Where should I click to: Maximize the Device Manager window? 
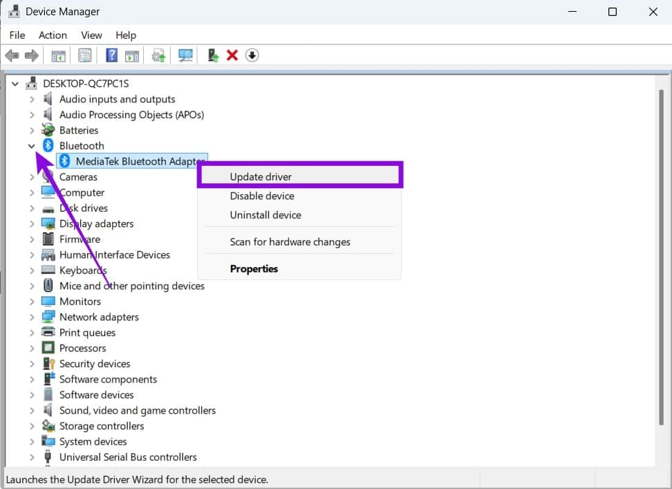click(x=613, y=12)
